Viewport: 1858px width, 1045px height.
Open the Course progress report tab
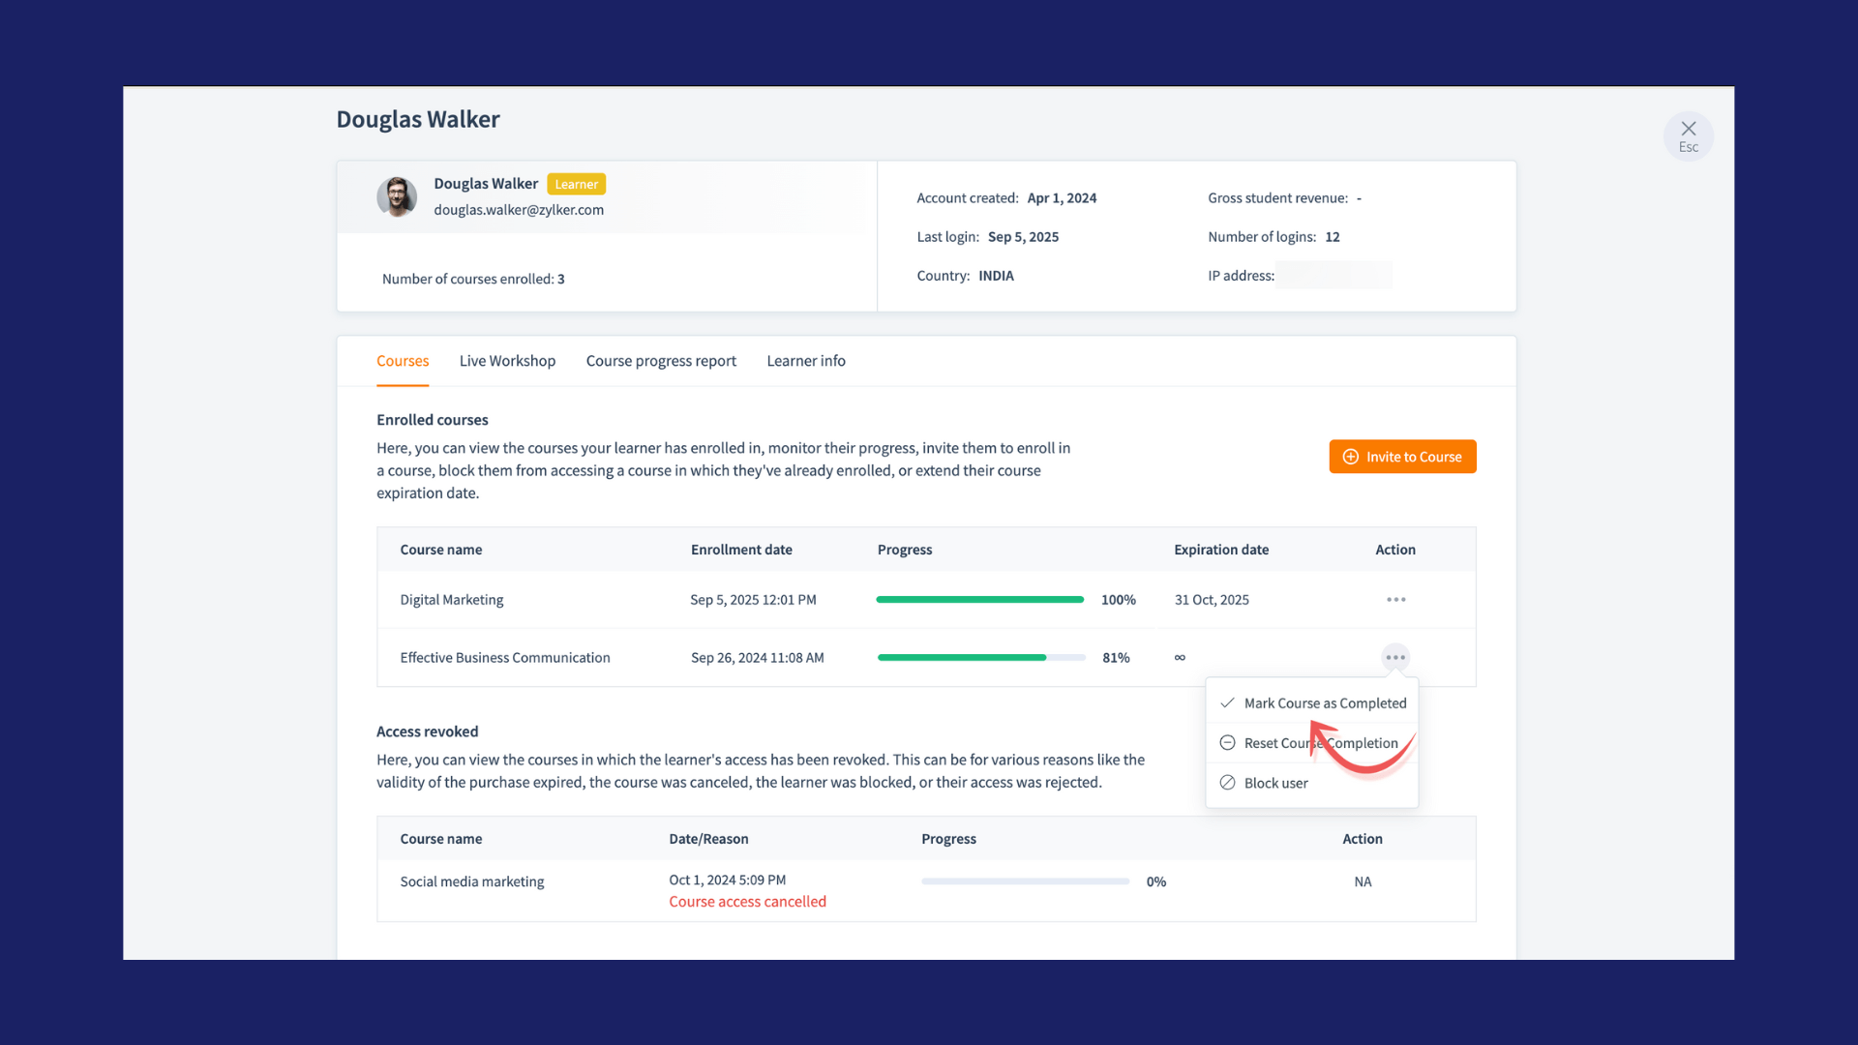point(661,361)
